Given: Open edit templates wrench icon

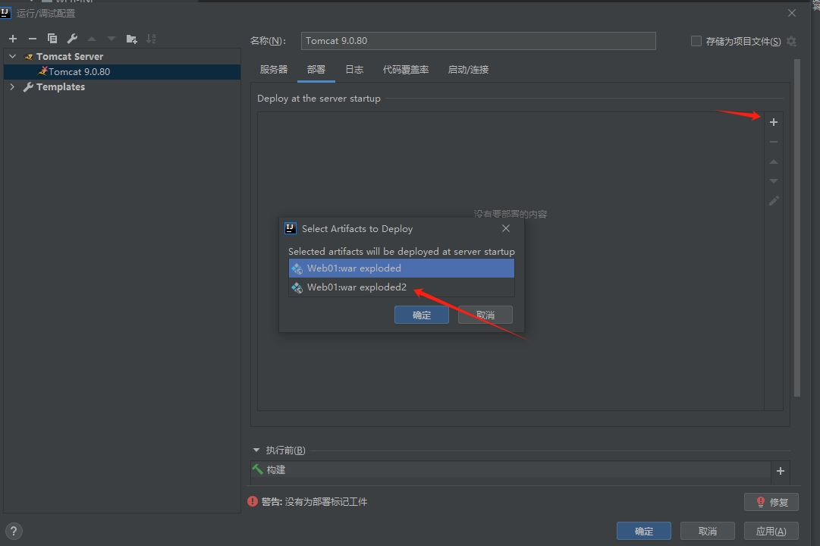Looking at the screenshot, I should pos(72,38).
